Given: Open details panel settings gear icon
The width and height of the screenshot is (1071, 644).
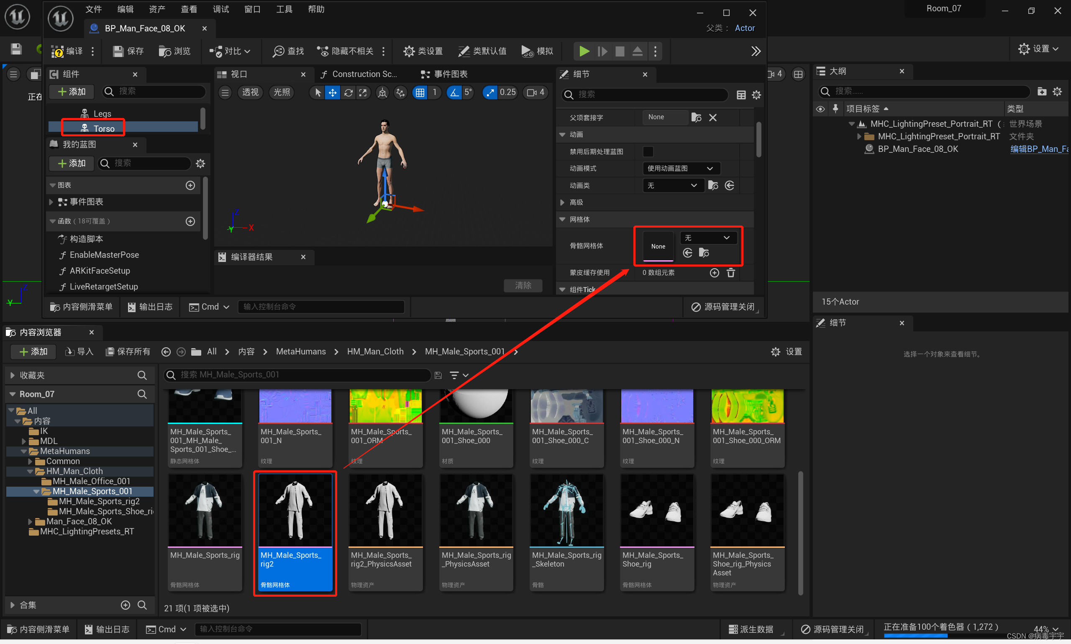Looking at the screenshot, I should click(756, 95).
